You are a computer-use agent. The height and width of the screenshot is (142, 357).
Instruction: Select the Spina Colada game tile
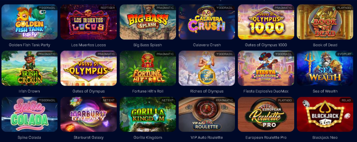pyautogui.click(x=29, y=114)
